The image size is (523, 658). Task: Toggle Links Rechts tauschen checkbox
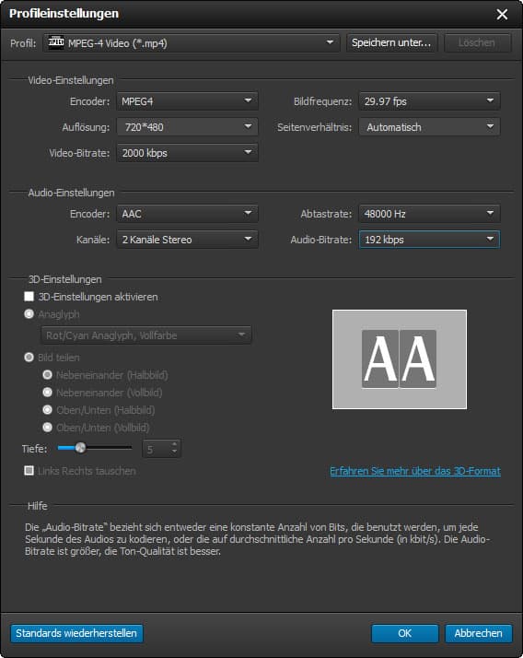point(29,470)
